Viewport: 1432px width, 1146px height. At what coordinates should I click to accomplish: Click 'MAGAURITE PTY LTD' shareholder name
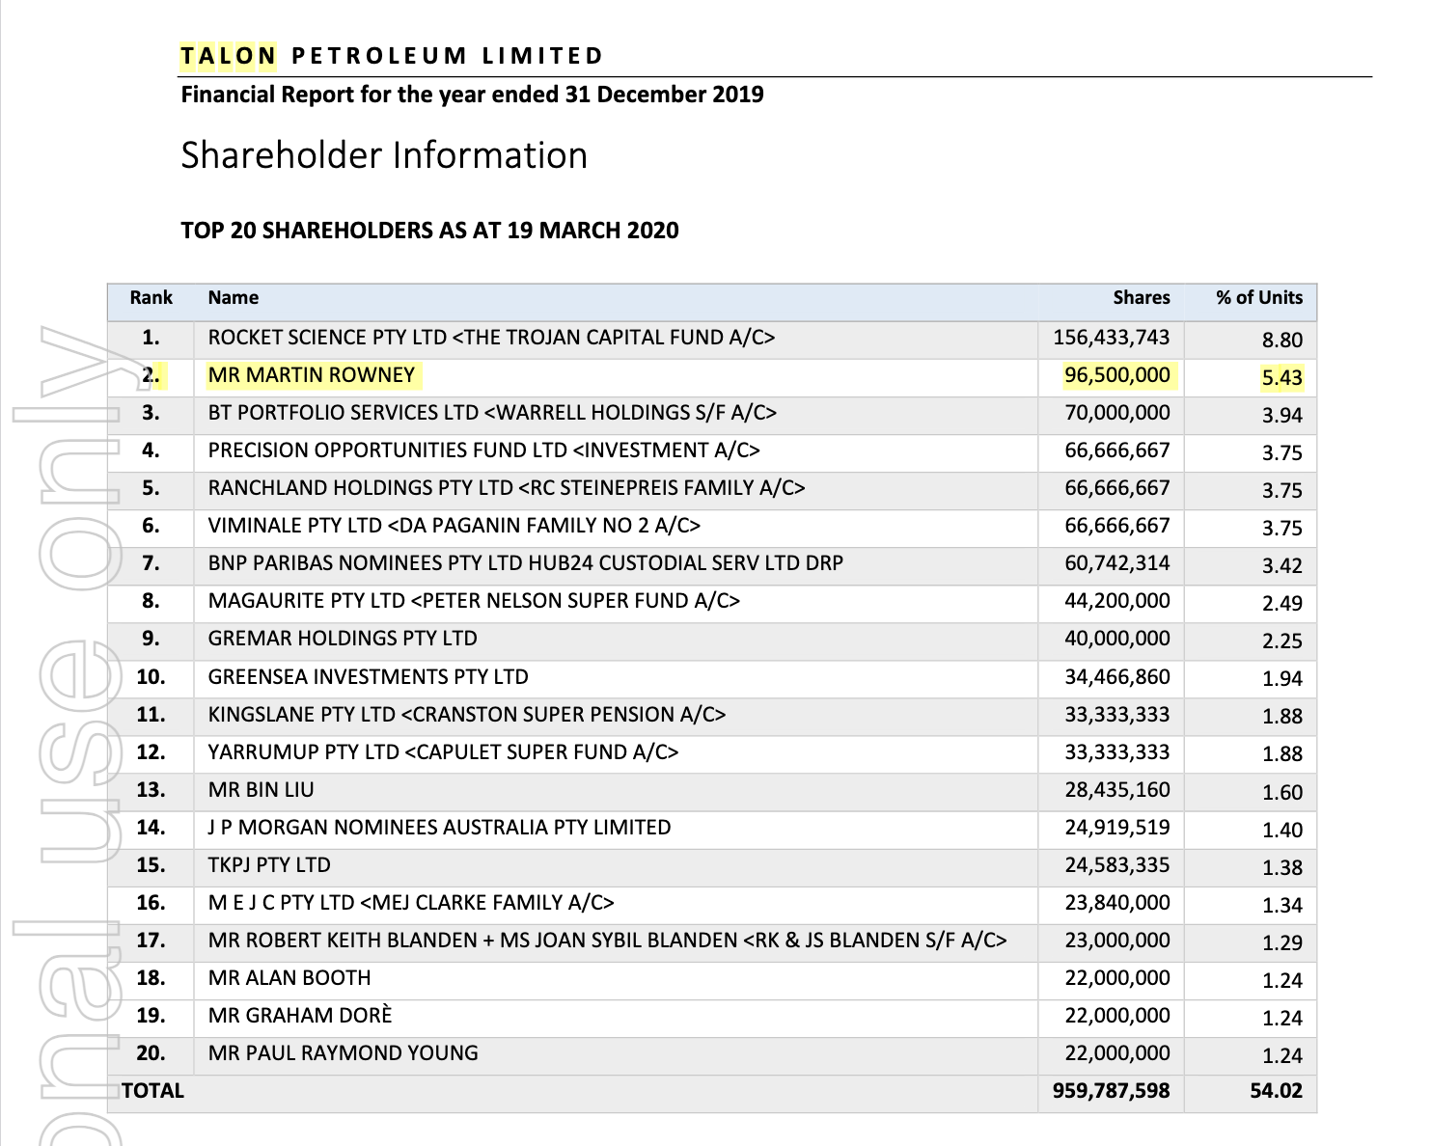(307, 601)
